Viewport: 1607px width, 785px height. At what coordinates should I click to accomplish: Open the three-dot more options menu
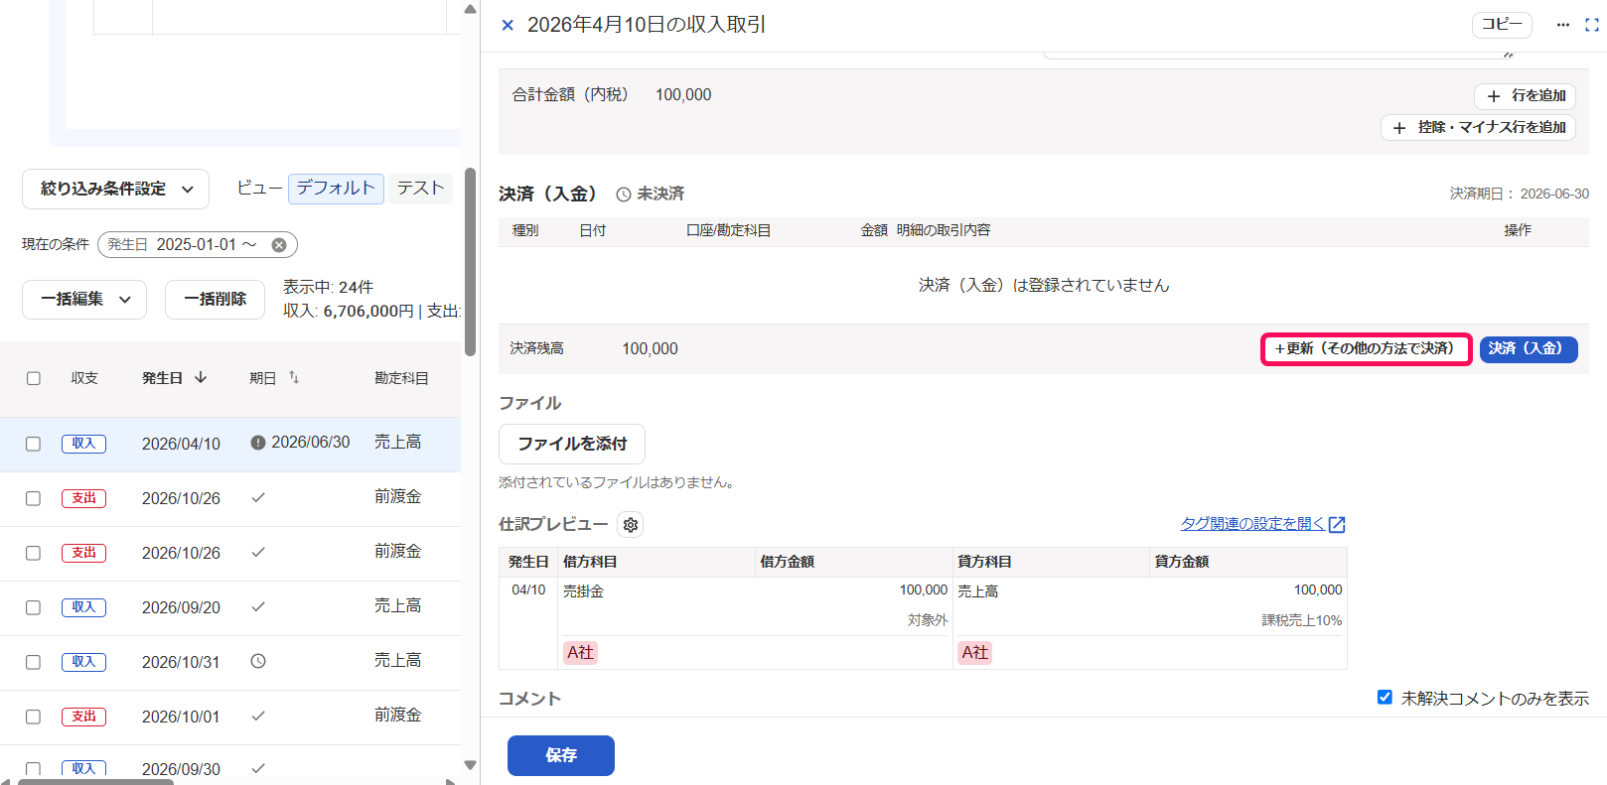(x=1562, y=25)
